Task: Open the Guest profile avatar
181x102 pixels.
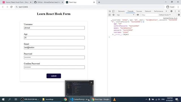Action: (x=168, y=7)
